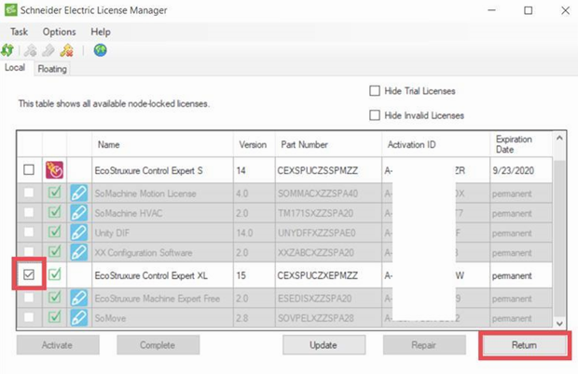Click green valid status icon for SoMove
Image resolution: width=578 pixels, height=374 pixels.
pyautogui.click(x=55, y=317)
